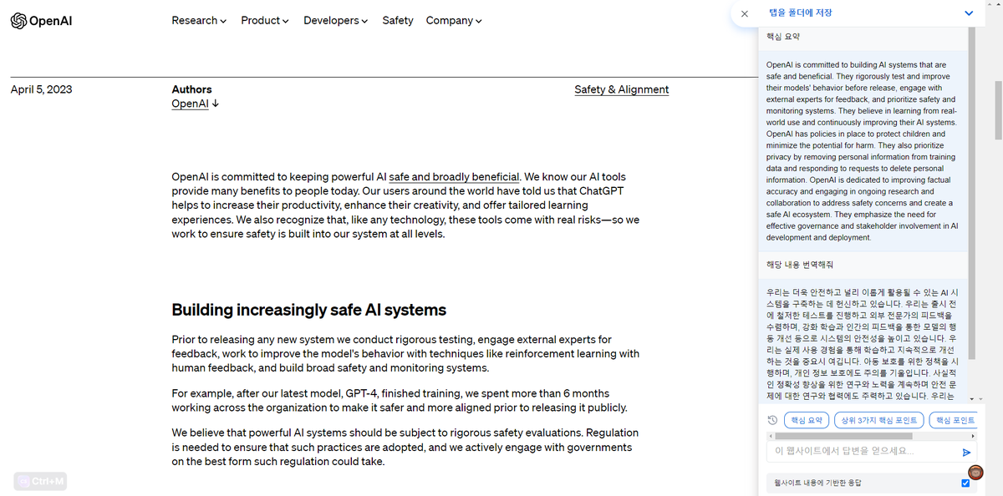Screen dimensions: 1003x496
Task: Click the '해당 내용 번역해줘' message
Action: pos(800,265)
